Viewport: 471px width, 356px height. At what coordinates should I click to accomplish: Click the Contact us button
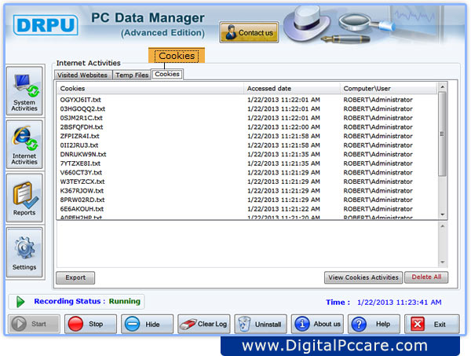click(249, 32)
